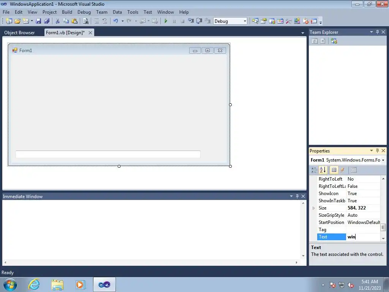
Task: Click the Text property value field
Action: [363, 237]
